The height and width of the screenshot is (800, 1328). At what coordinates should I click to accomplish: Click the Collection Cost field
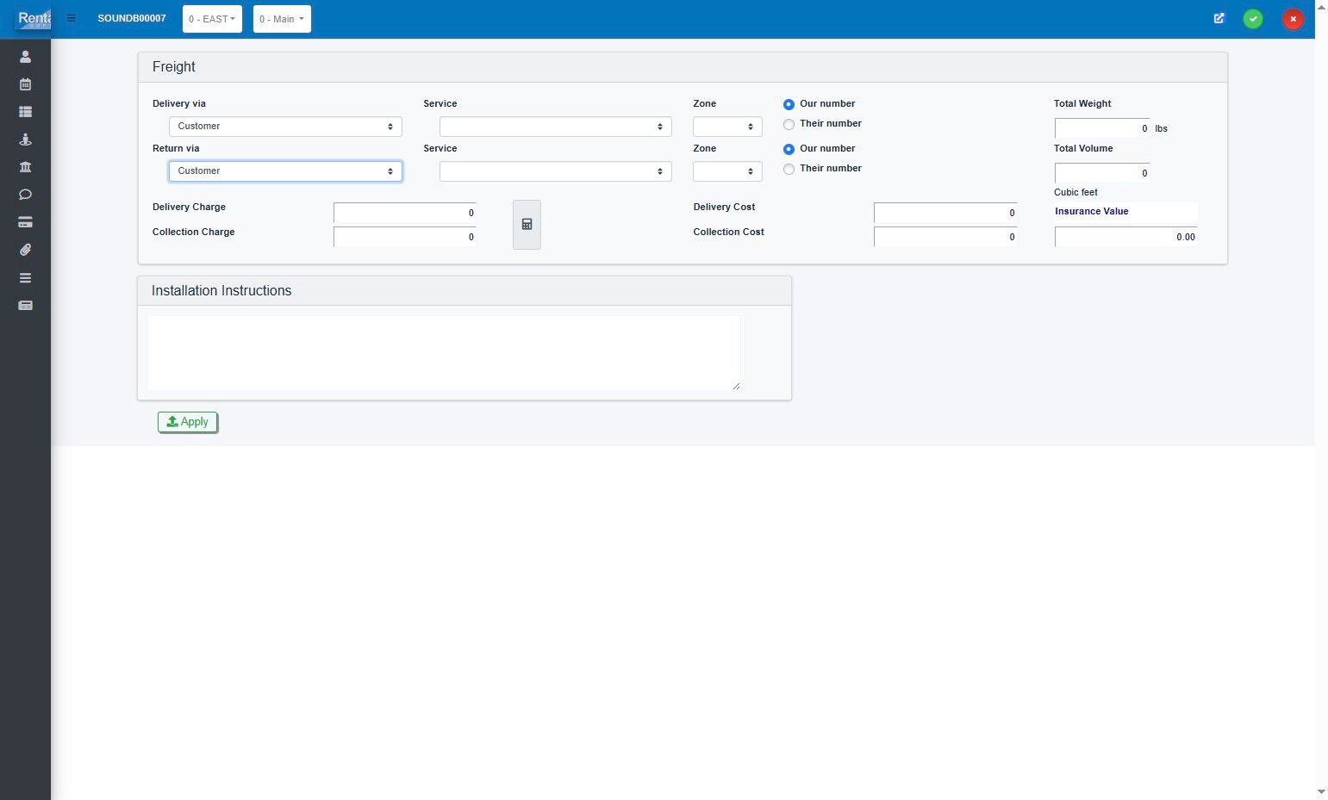pos(945,237)
